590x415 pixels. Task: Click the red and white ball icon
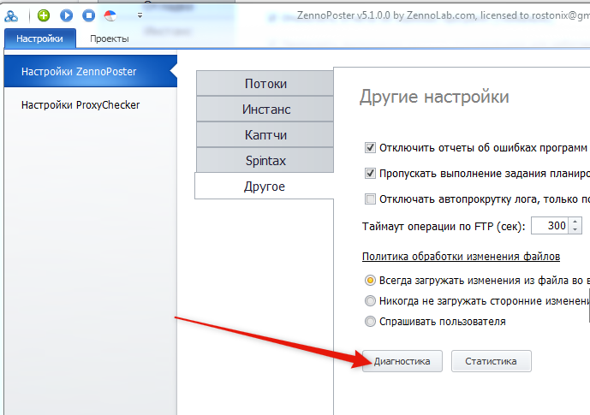[x=110, y=15]
